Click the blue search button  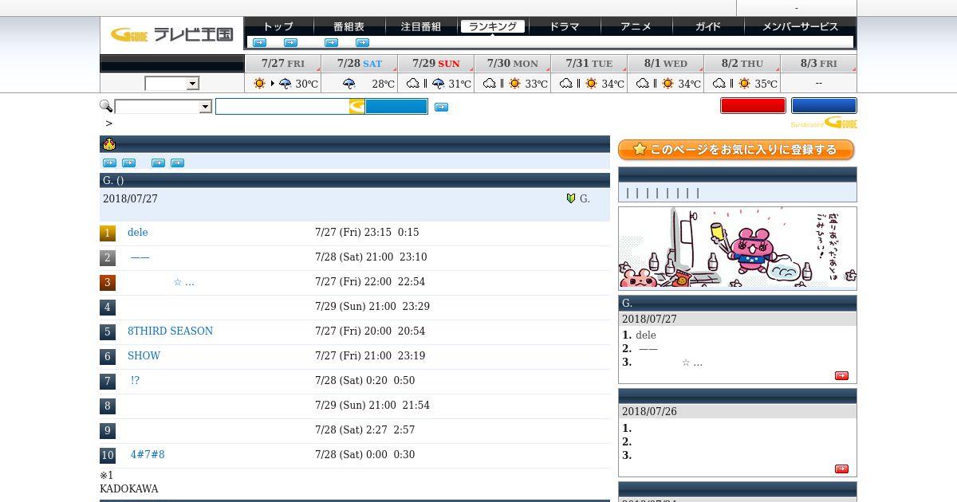396,107
